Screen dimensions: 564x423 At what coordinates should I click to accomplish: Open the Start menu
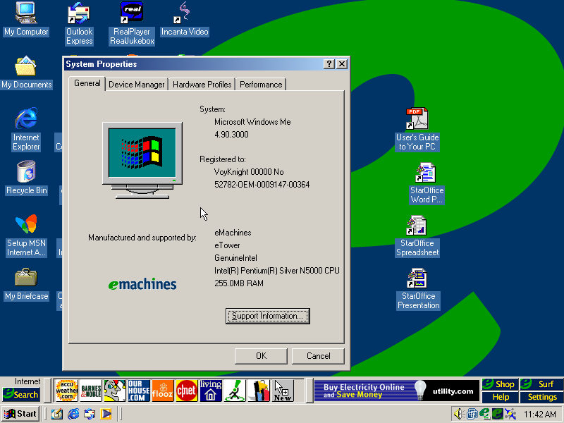pos(20,414)
